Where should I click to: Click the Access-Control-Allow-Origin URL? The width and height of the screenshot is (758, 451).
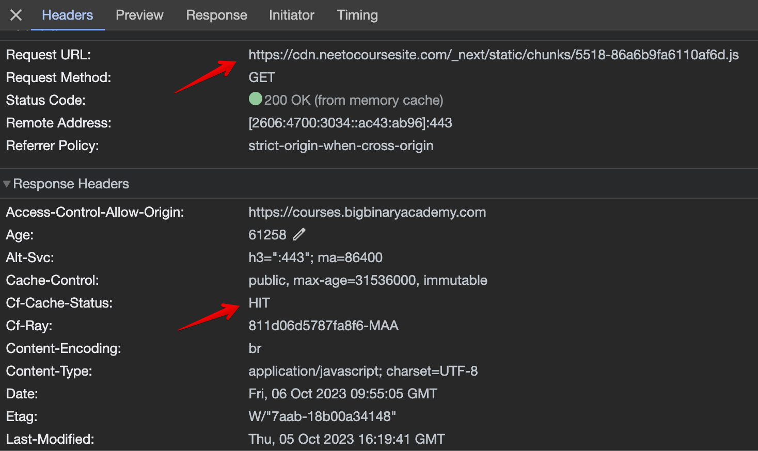tap(367, 212)
